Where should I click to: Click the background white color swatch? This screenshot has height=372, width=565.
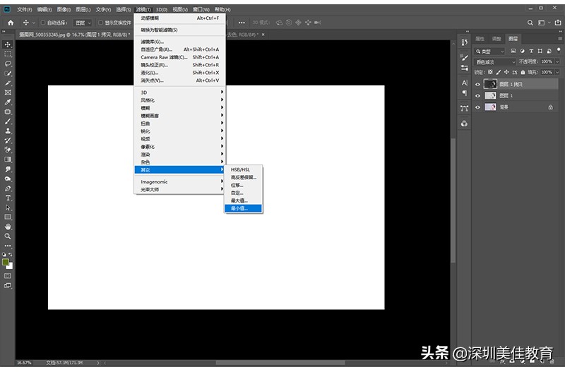coord(10,266)
